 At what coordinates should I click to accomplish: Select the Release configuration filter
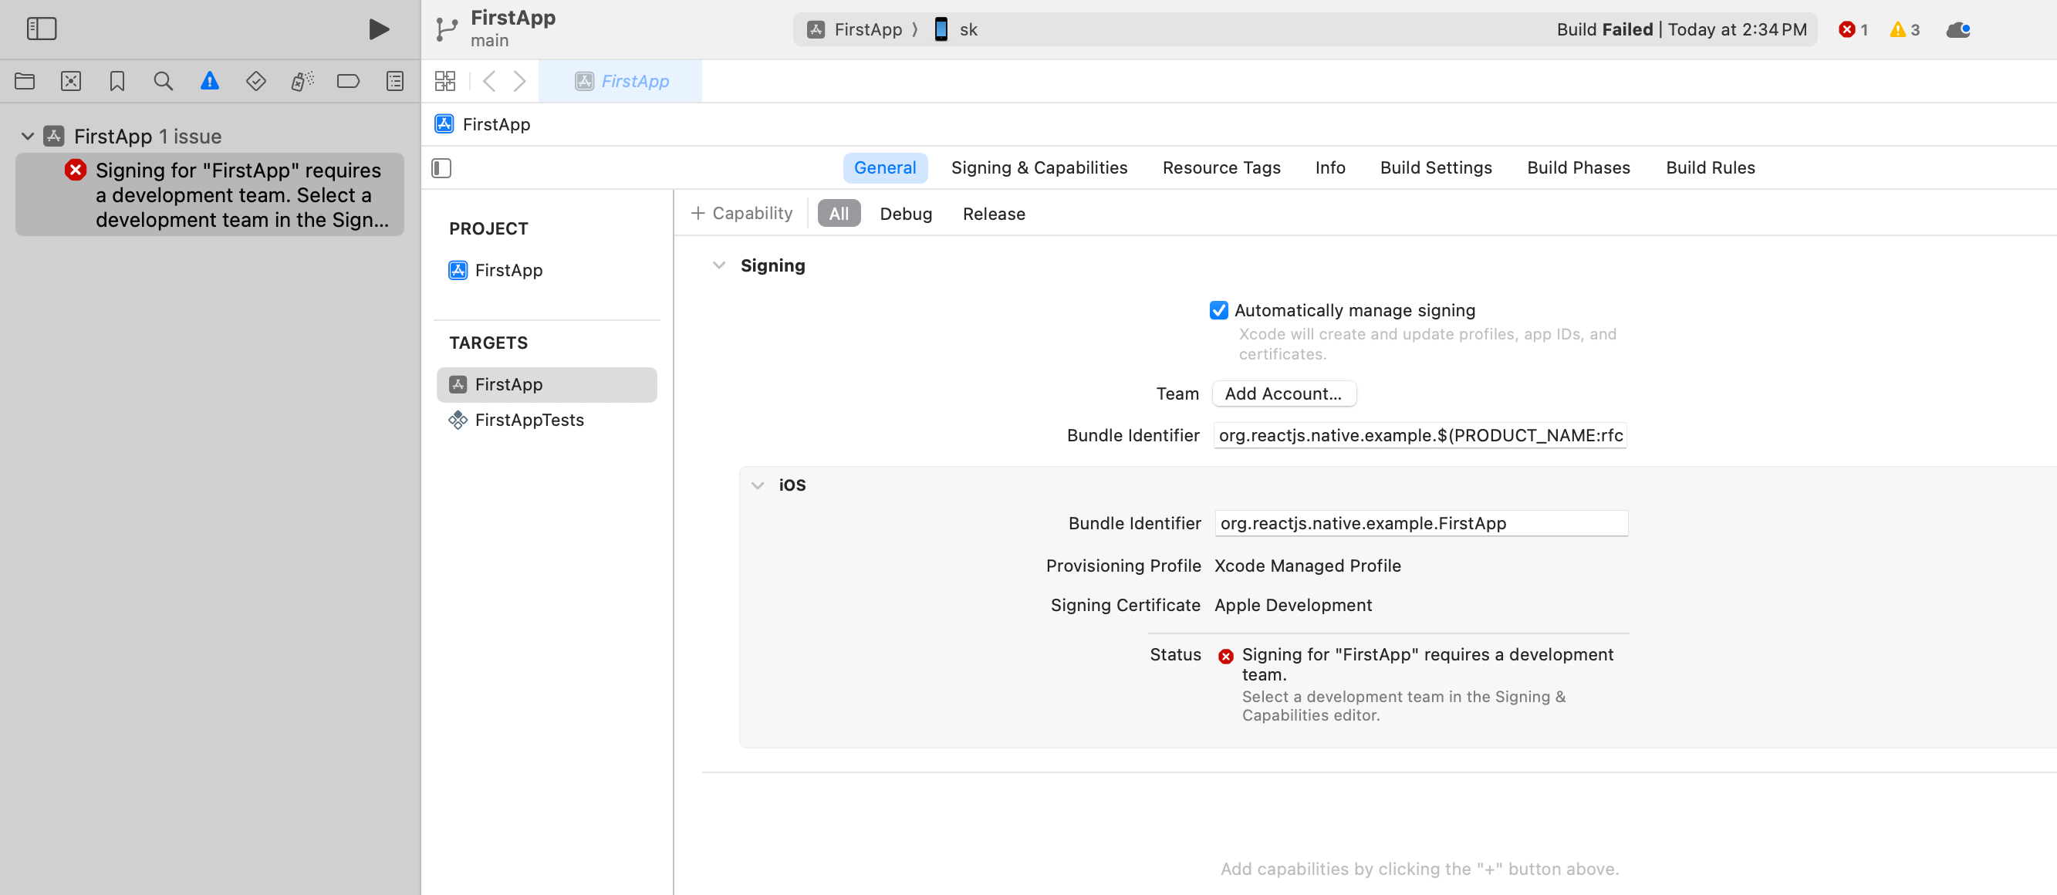click(993, 213)
